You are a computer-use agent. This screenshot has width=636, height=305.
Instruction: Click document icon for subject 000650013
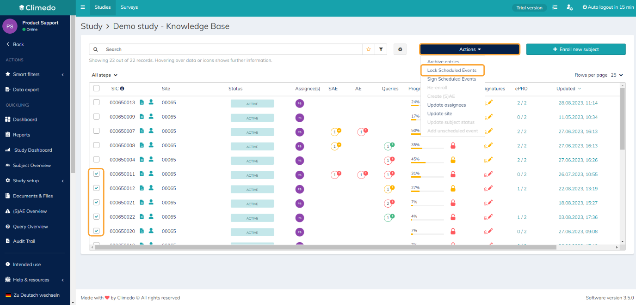[142, 102]
